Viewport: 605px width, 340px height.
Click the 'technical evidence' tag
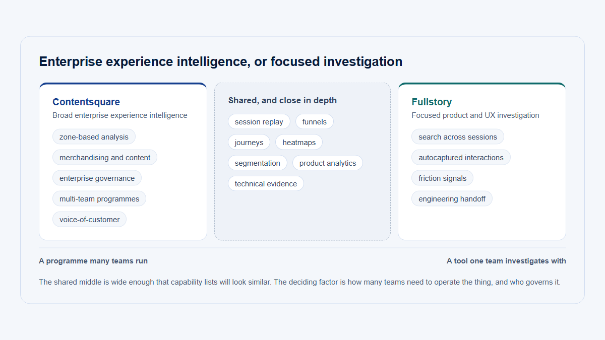click(266, 184)
